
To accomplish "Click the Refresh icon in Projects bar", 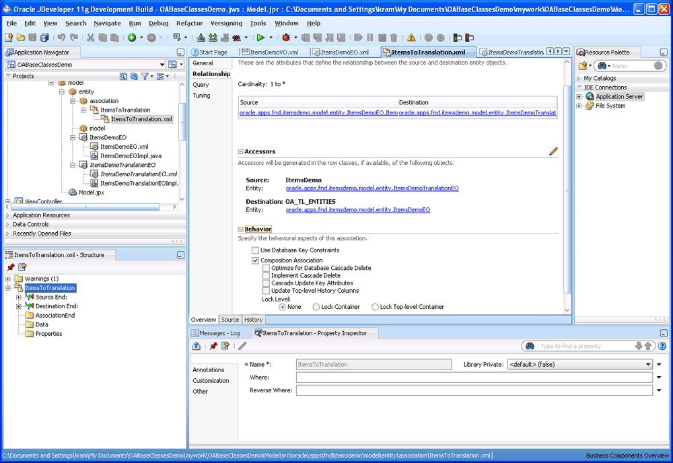I will tap(134, 76).
